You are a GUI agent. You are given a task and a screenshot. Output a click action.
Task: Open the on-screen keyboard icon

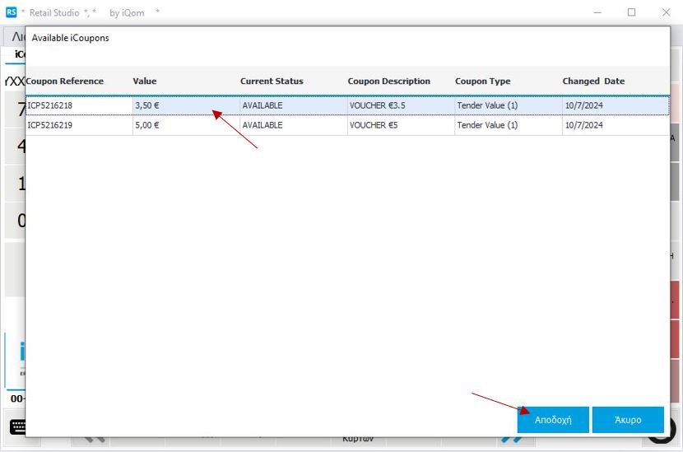coord(16,426)
